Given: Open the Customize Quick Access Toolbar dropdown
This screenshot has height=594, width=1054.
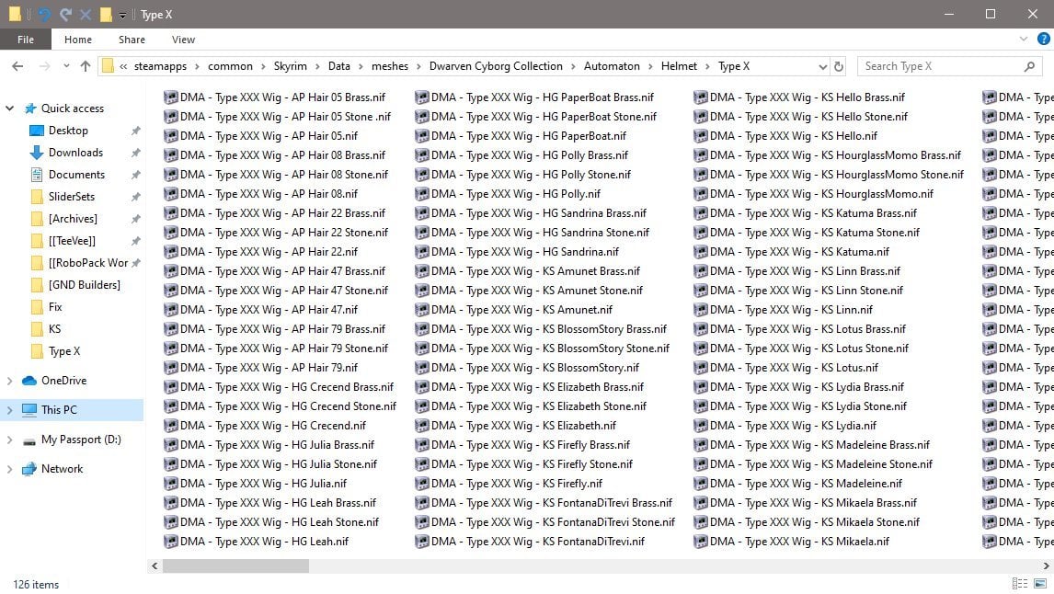Looking at the screenshot, I should (122, 15).
